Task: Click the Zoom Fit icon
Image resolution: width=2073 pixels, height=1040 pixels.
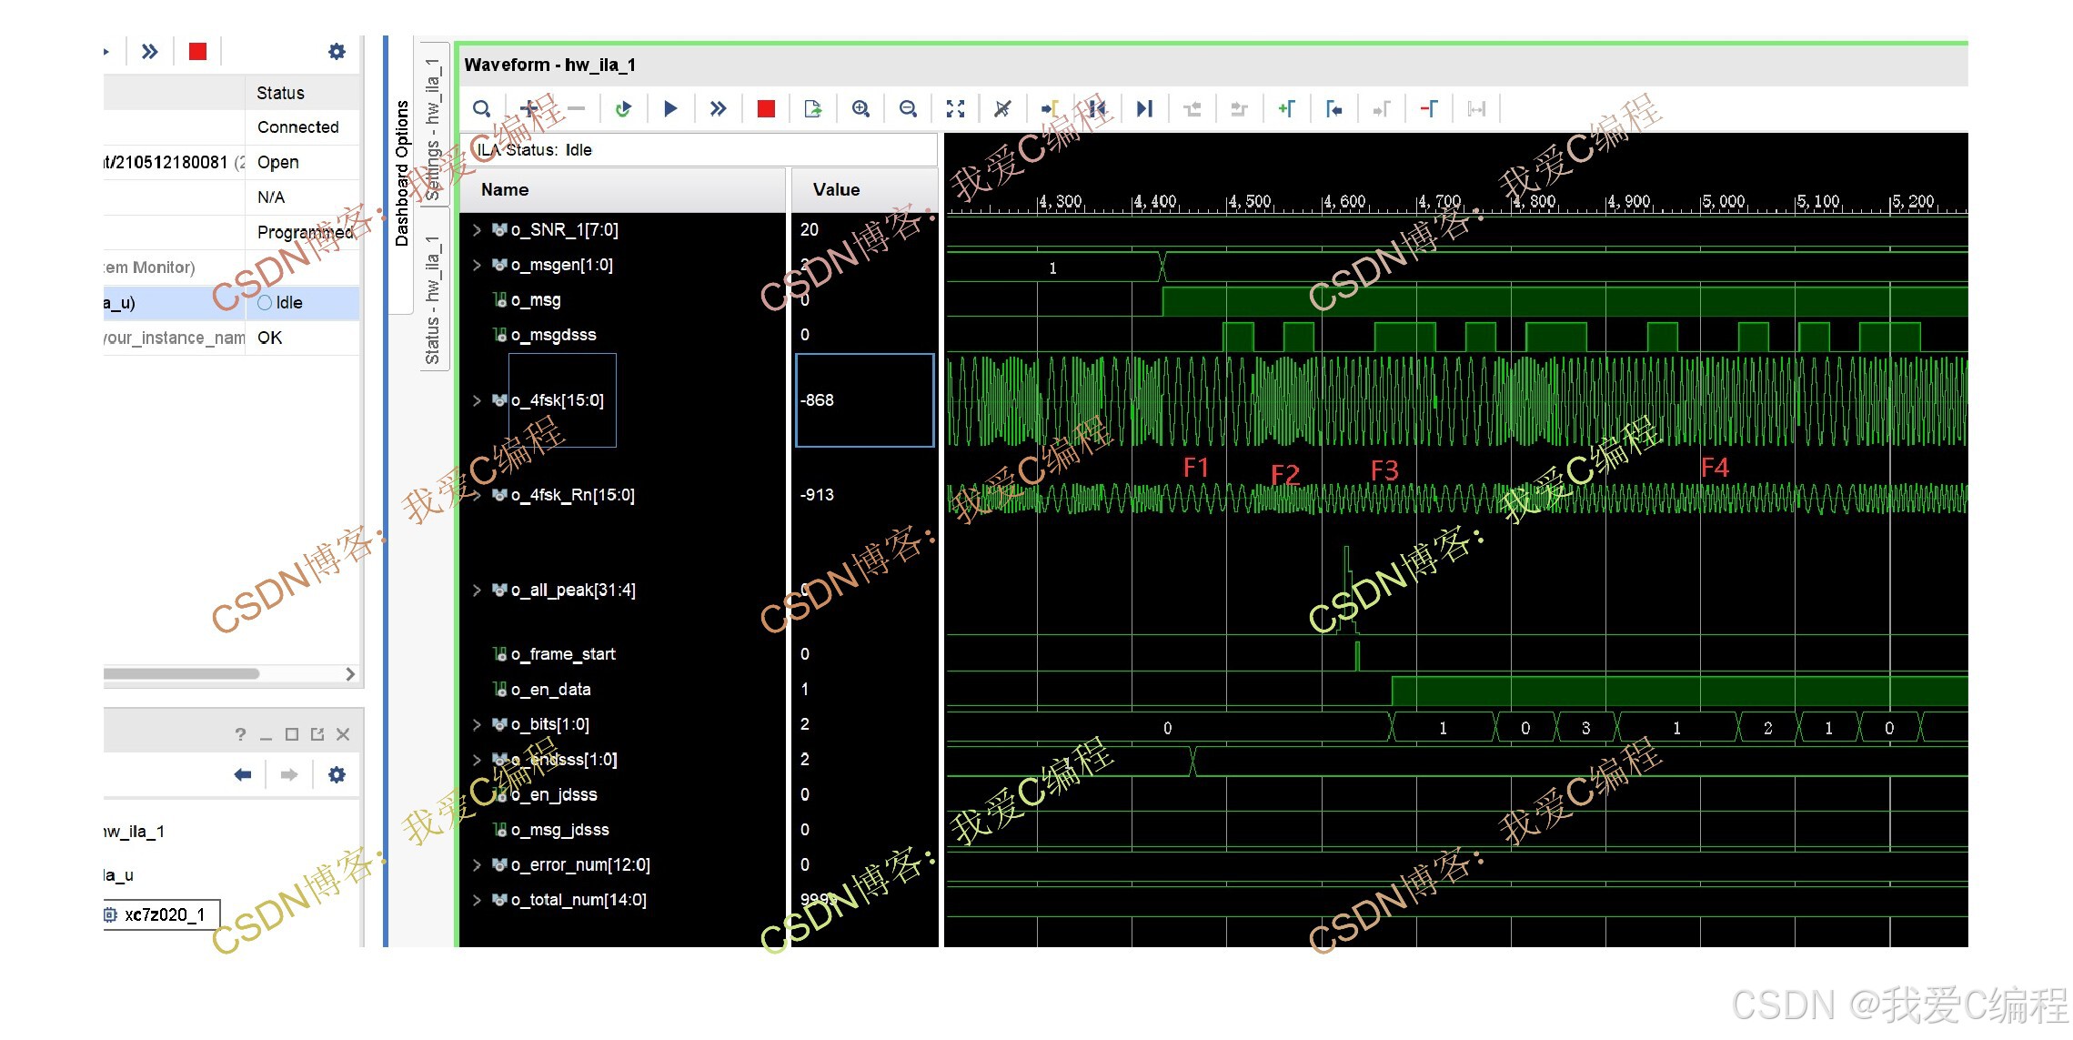Action: [955, 109]
